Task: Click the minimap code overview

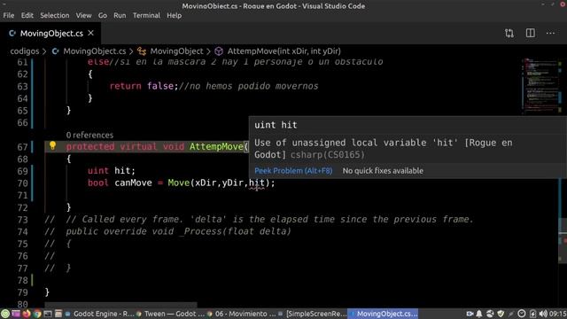Action: pos(541,85)
